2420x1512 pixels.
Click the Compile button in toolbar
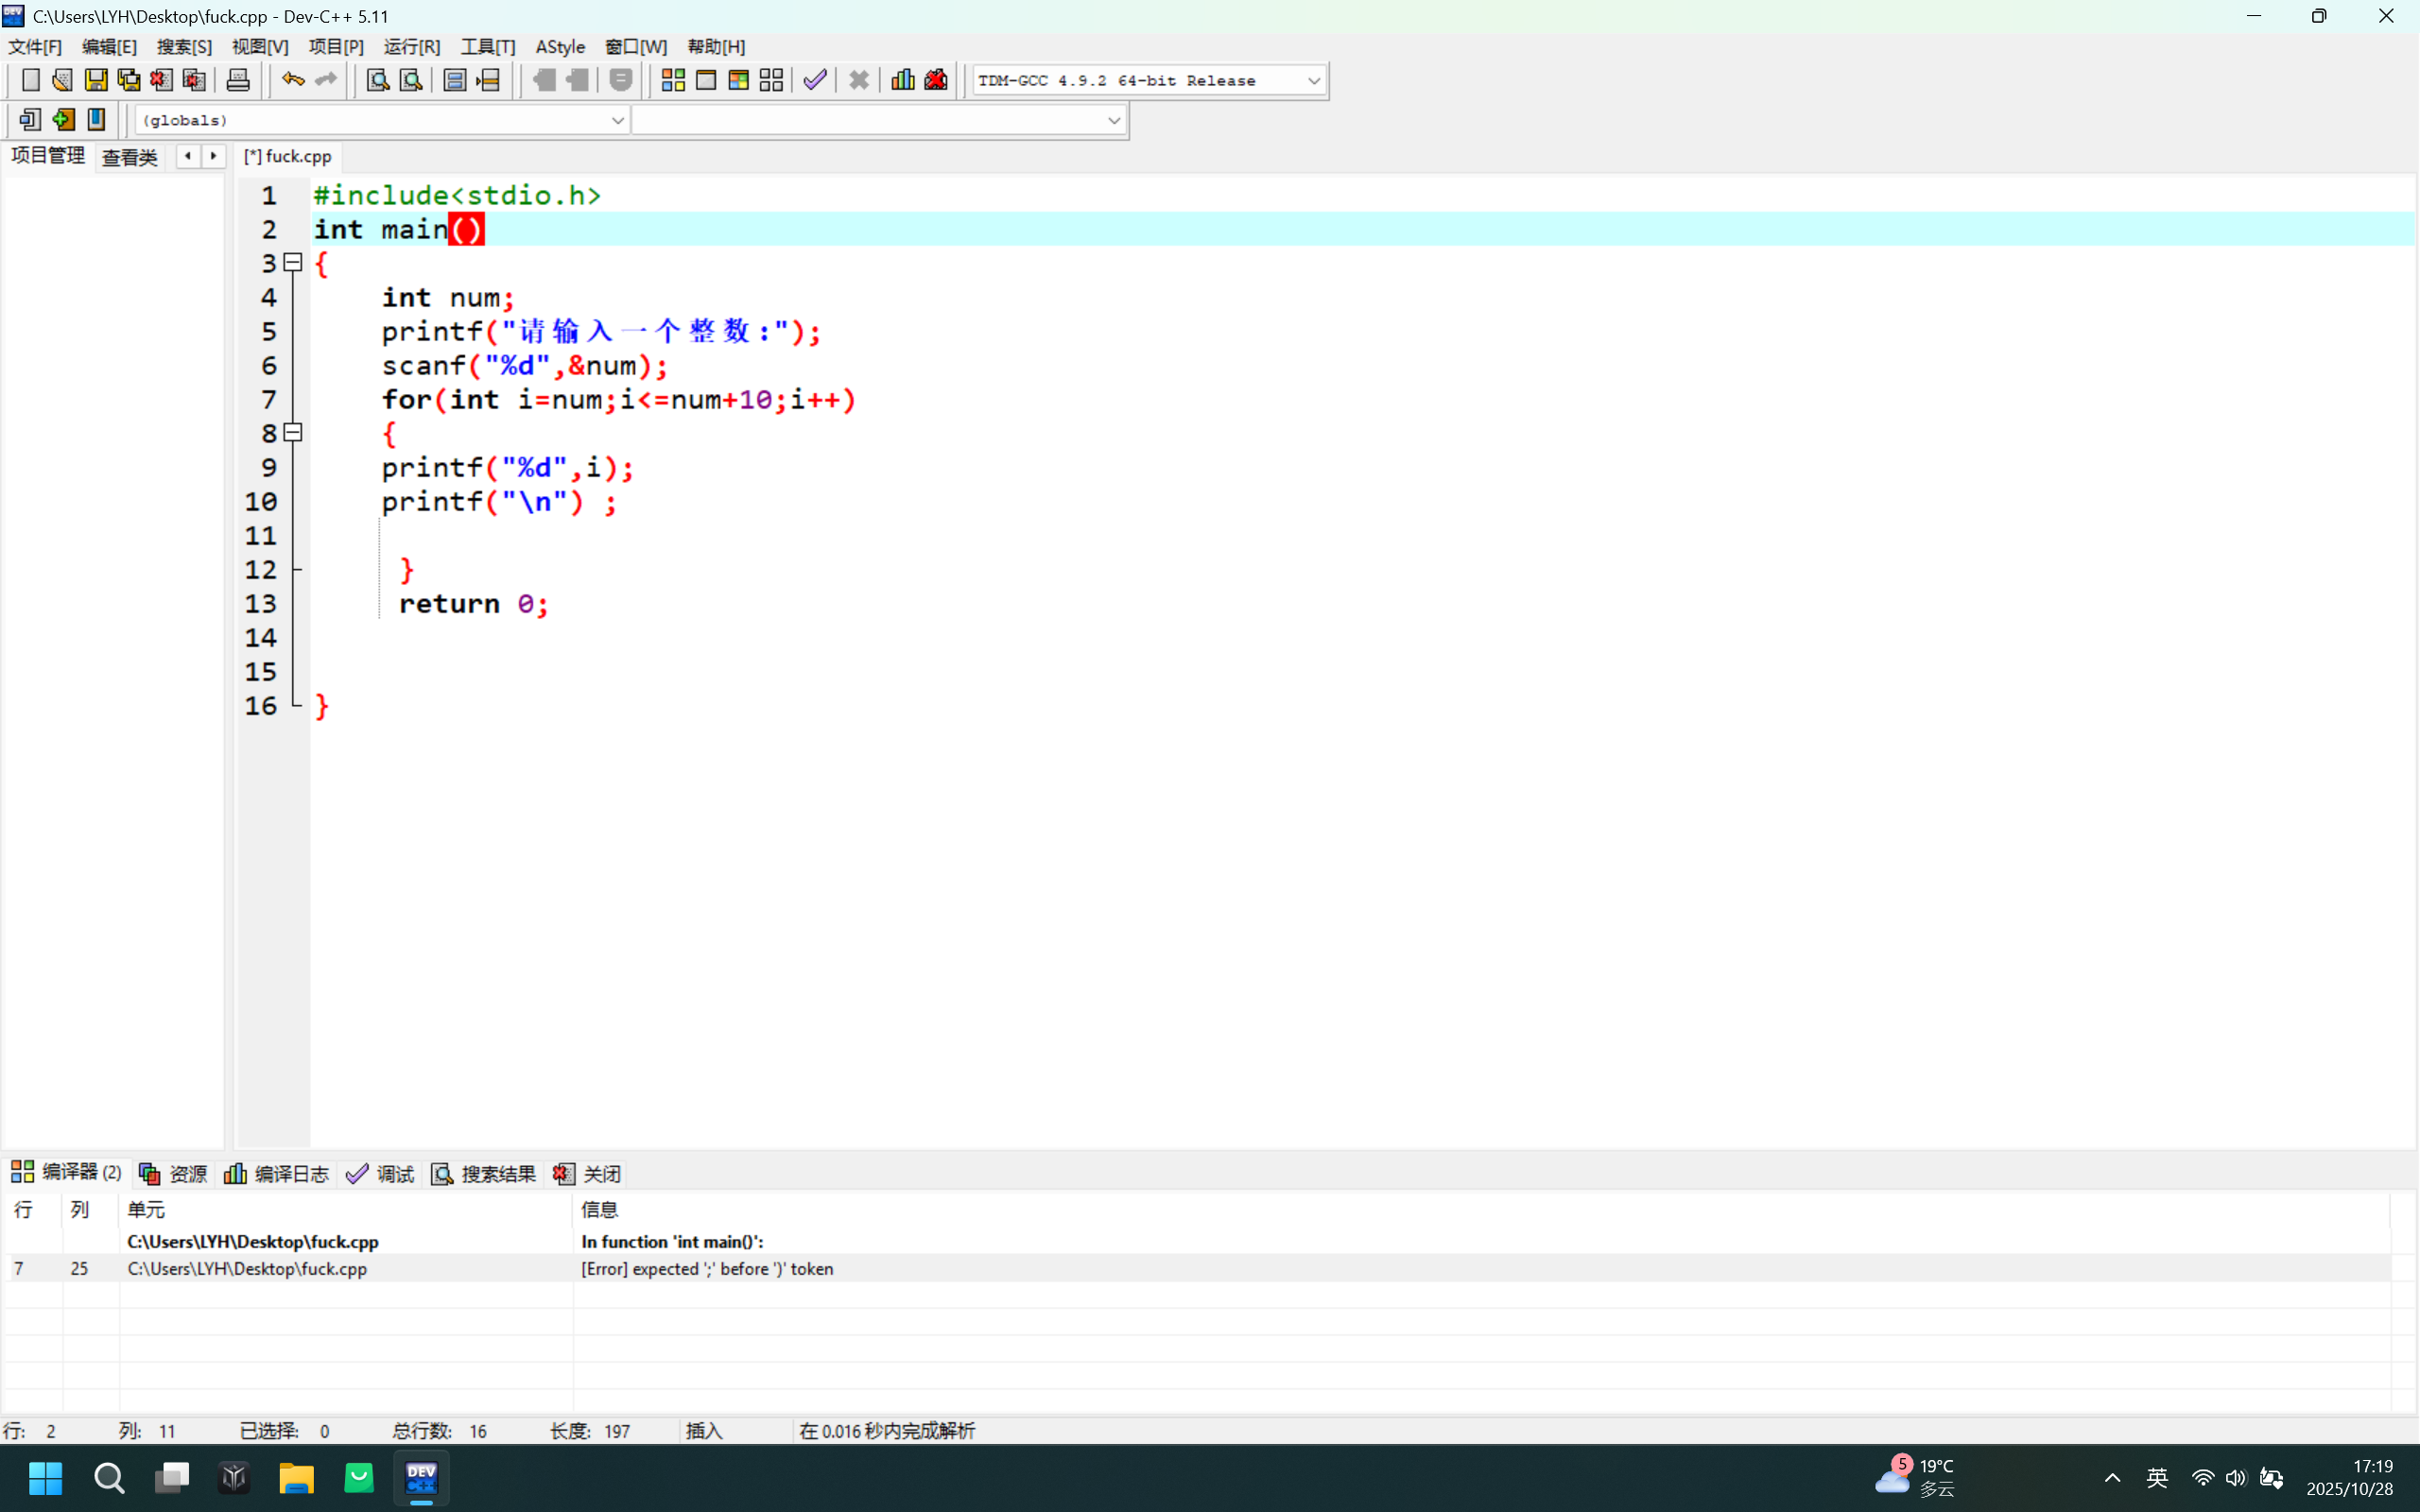pos(673,80)
